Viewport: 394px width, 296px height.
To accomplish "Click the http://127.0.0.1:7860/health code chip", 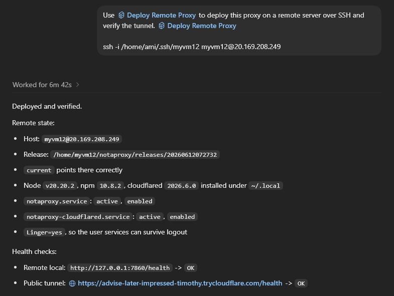I will click(120, 268).
